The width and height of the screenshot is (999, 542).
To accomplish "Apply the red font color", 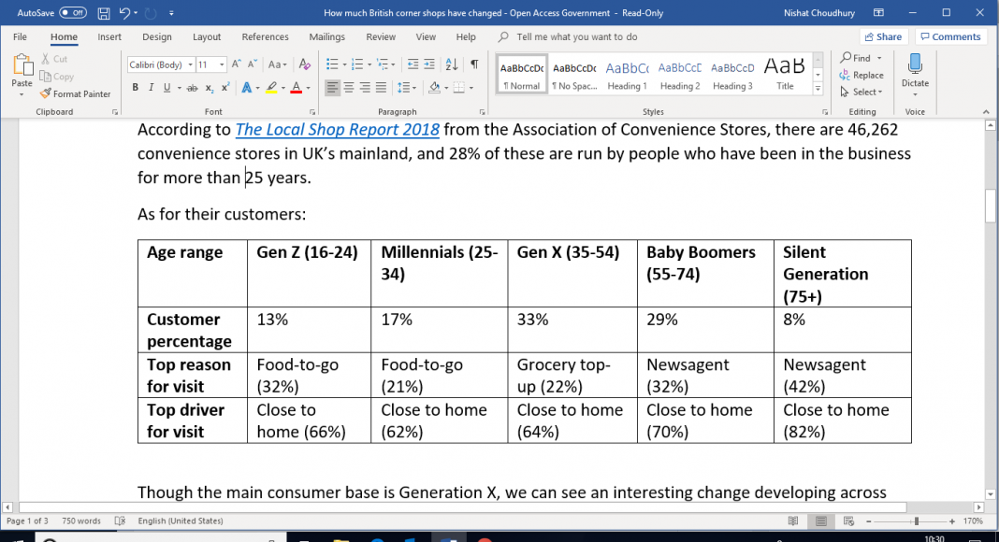I will (296, 88).
